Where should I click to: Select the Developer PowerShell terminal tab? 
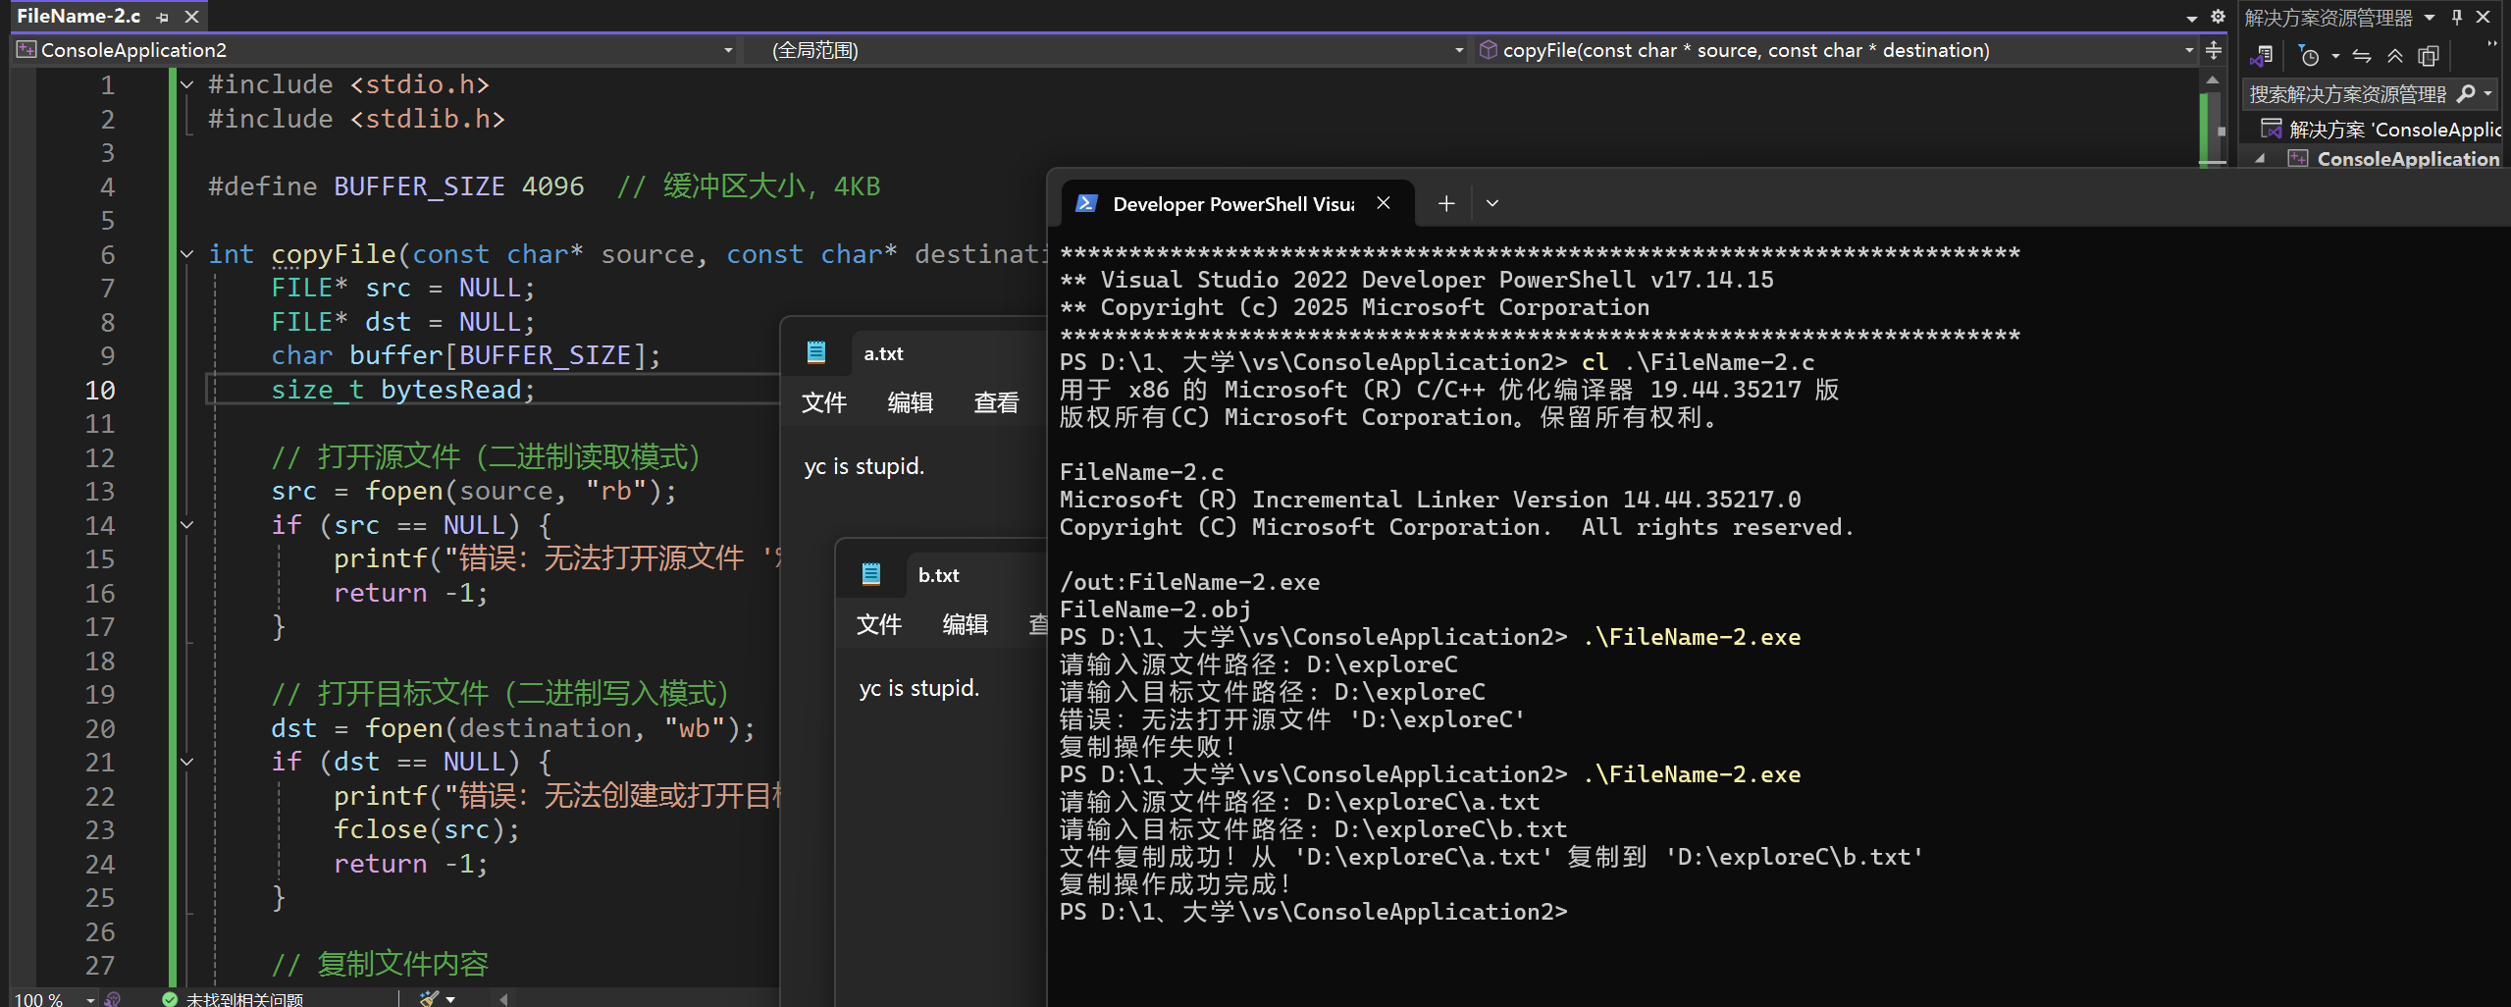[x=1237, y=204]
